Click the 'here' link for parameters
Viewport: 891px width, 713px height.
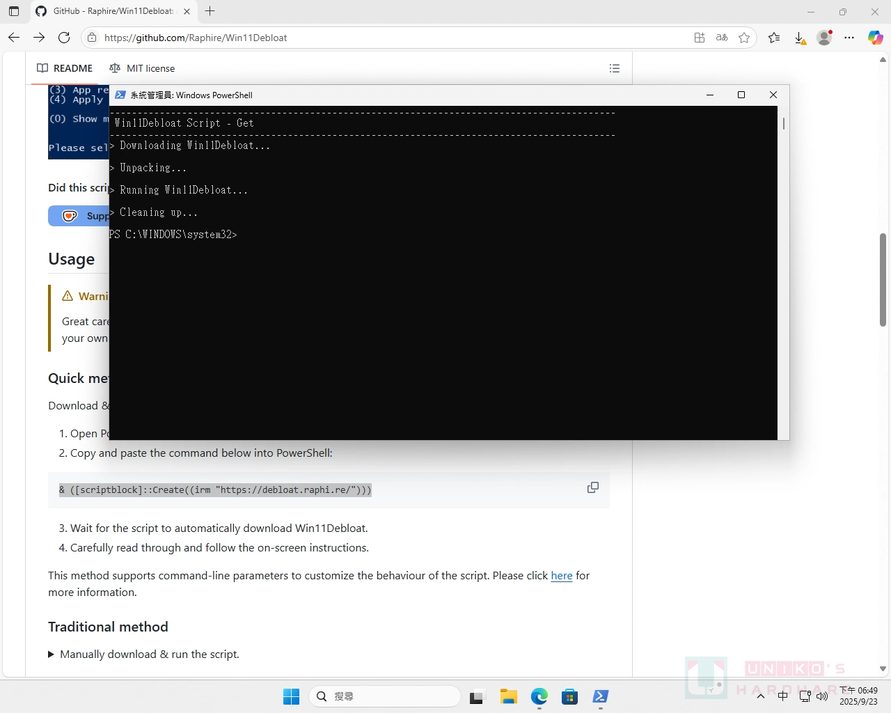(x=562, y=576)
